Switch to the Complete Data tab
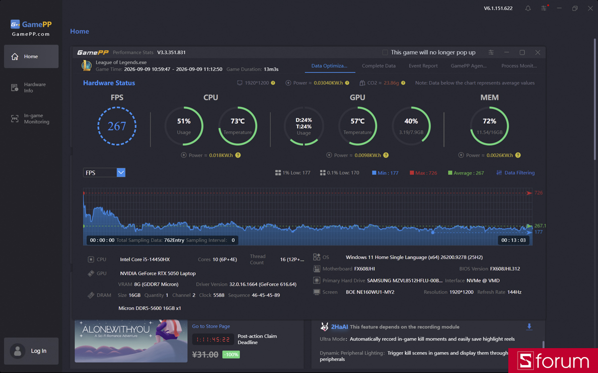The height and width of the screenshot is (373, 598). click(379, 66)
